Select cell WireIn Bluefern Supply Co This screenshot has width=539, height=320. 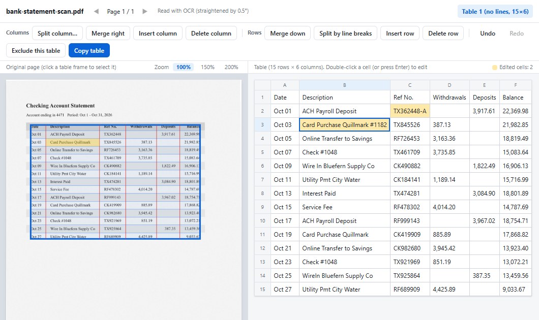344,276
